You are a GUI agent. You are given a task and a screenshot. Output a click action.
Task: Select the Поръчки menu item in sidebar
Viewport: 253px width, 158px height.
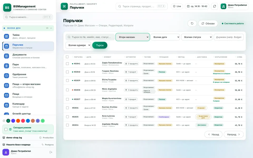coord(28,46)
